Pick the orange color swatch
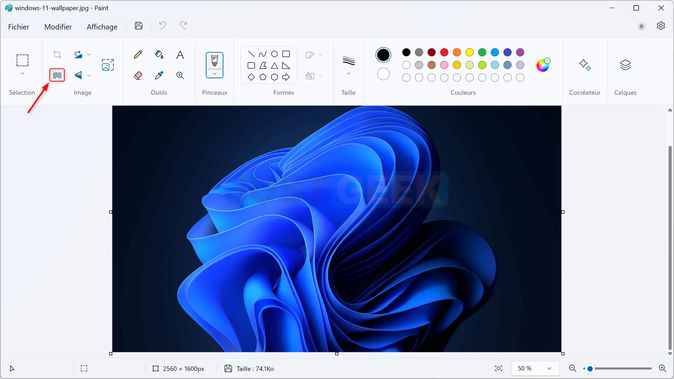The width and height of the screenshot is (674, 379). (x=457, y=52)
